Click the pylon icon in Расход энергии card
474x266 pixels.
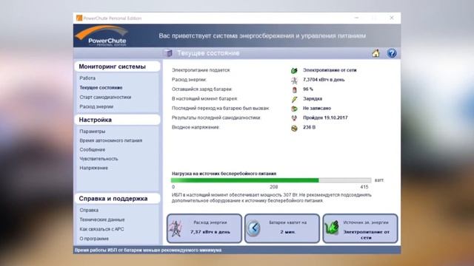[176, 228]
